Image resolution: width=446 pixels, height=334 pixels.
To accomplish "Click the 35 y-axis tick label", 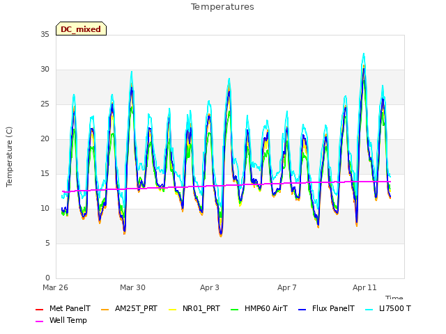I will click(x=45, y=35).
